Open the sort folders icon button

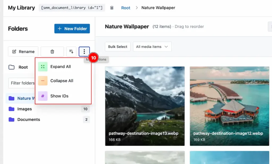pos(71,52)
